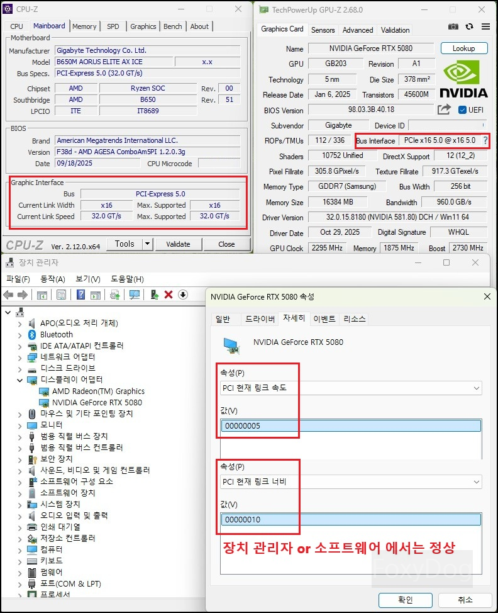498x613 pixels.
Task: Expand the 키보드 tree node
Action: (x=19, y=561)
